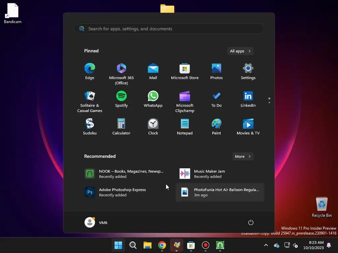Open Microsoft Store from pinned apps
338x253 pixels.
[185, 71]
